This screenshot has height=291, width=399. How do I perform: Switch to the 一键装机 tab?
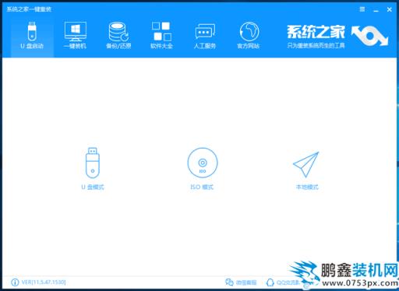click(x=76, y=36)
